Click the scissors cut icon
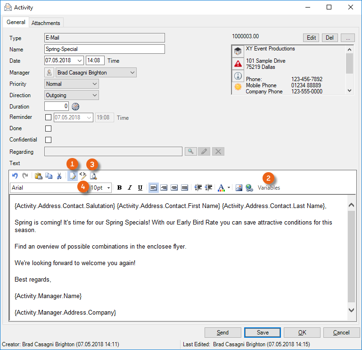The image size is (362, 350). click(59, 176)
